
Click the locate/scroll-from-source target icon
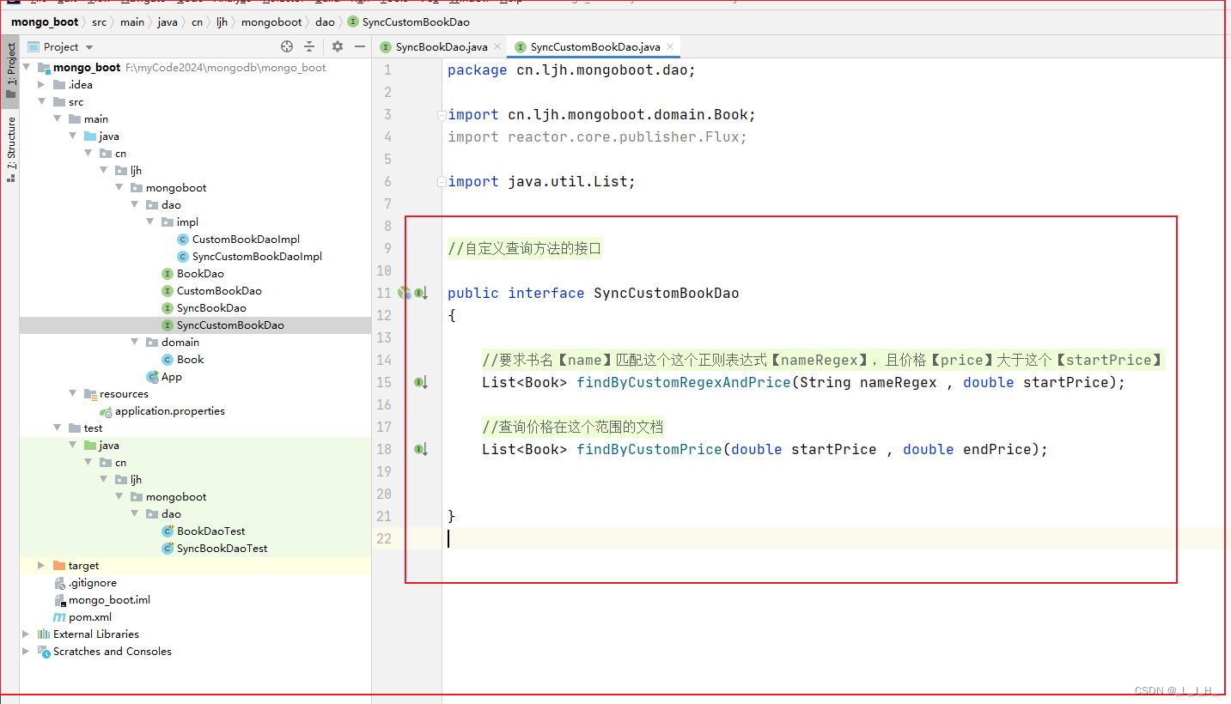[x=287, y=46]
